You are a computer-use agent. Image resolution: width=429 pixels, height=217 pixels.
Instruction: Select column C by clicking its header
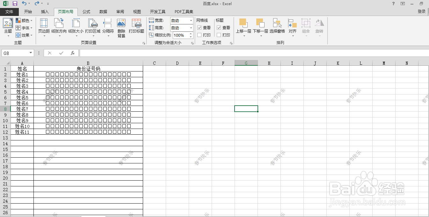[x=154, y=63]
